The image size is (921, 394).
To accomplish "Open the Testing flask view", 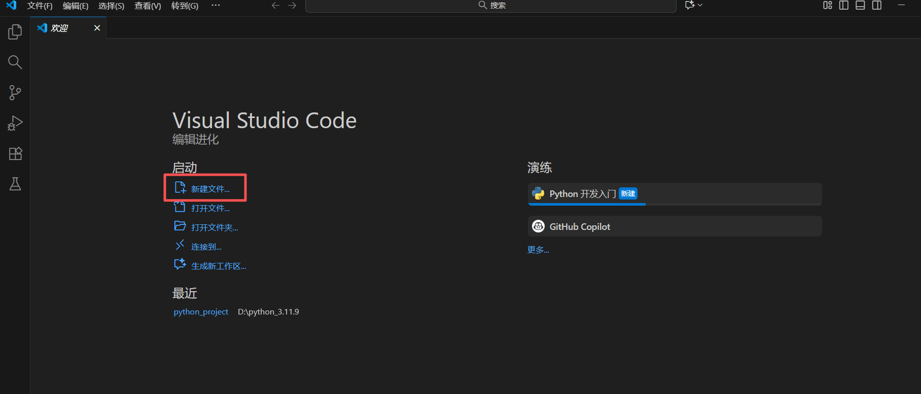I will click(x=15, y=184).
